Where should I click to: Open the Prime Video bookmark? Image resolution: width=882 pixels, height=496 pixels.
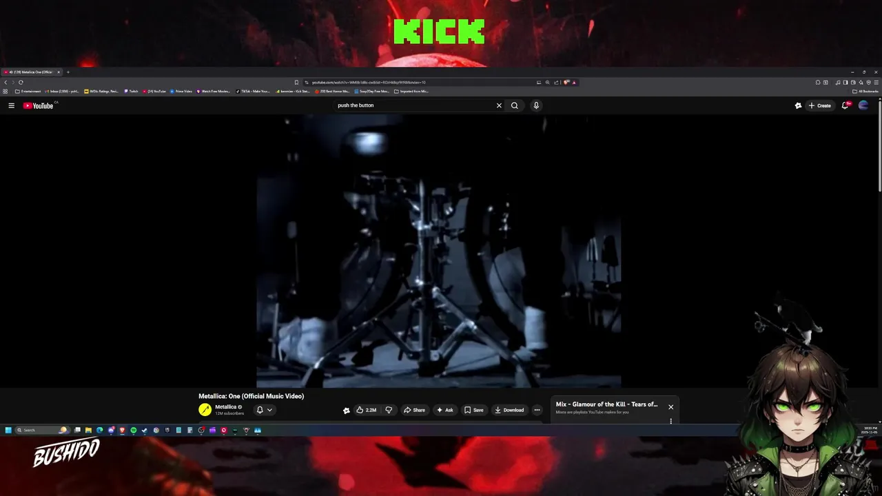[181, 91]
